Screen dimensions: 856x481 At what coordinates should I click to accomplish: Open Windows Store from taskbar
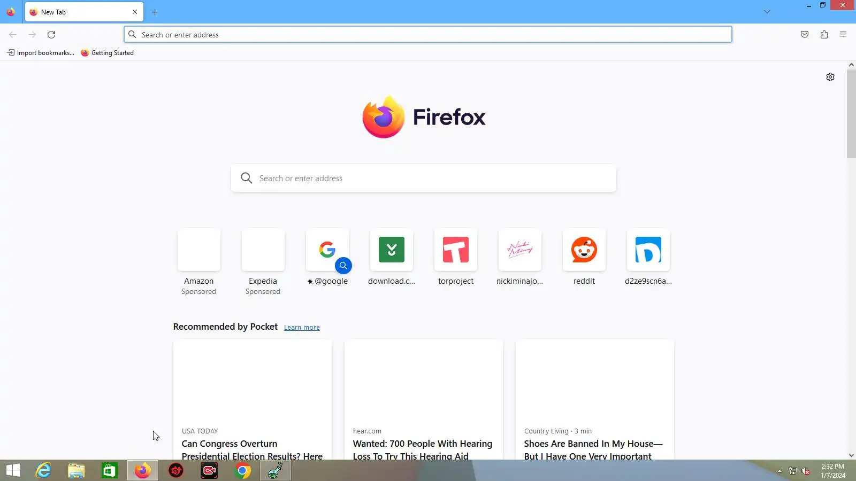pos(110,470)
